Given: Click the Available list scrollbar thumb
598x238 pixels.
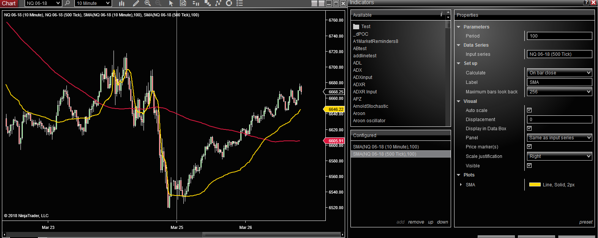Looking at the screenshot, I should coord(448,24).
